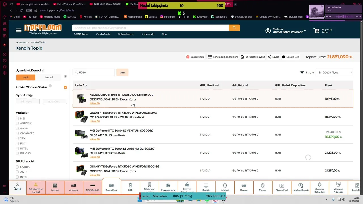The image size is (363, 204).
Task: Click the Max Fiyat input field
Action: [55, 101]
